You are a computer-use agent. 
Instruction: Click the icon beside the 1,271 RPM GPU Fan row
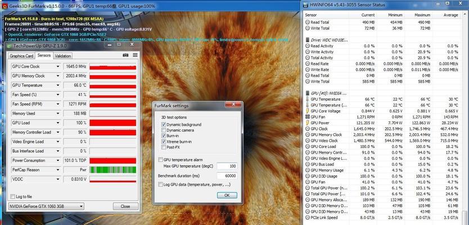point(308,117)
